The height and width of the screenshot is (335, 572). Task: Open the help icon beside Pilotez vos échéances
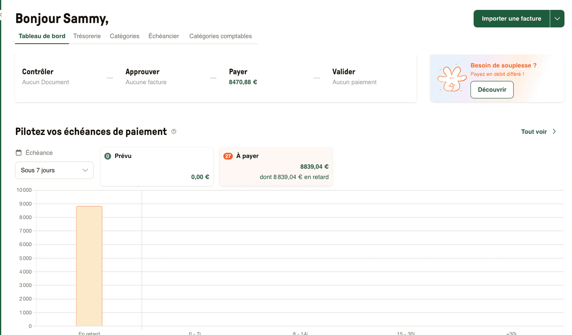point(174,131)
